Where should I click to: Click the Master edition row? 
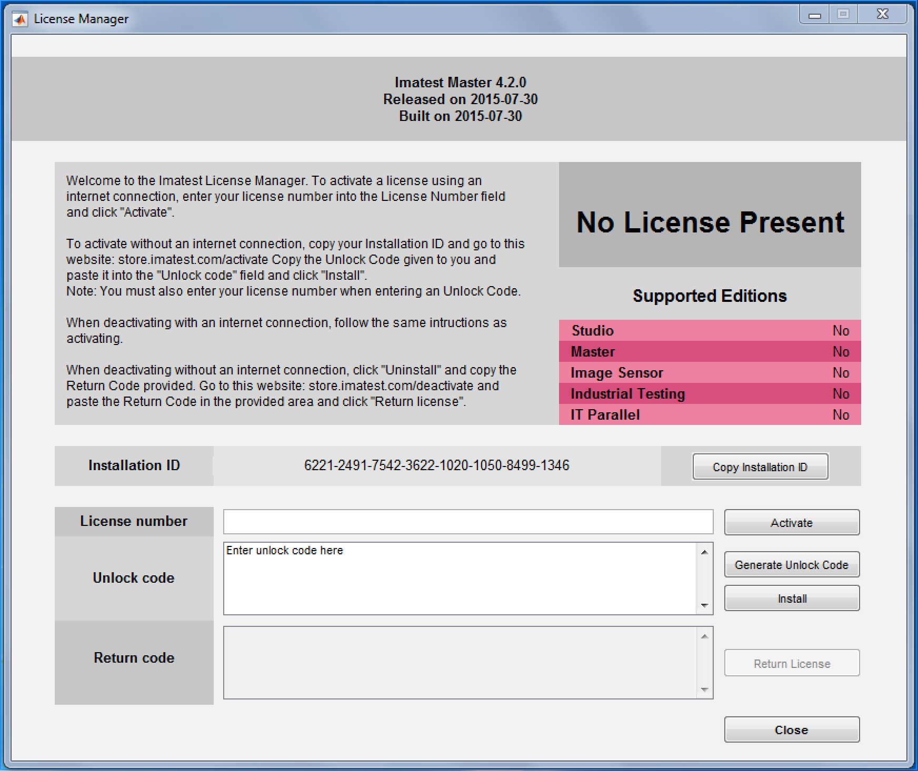[710, 351]
